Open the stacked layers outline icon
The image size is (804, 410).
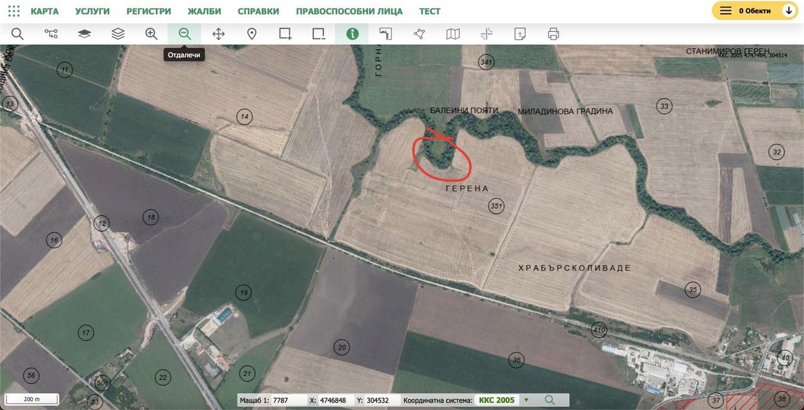coord(118,34)
